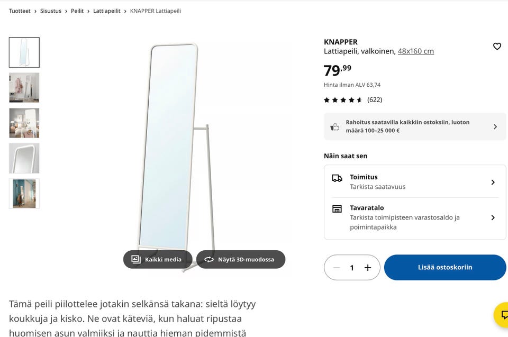Click the store icon next to Tavaratalo
Screen dimensions: 508x337
click(x=337, y=208)
